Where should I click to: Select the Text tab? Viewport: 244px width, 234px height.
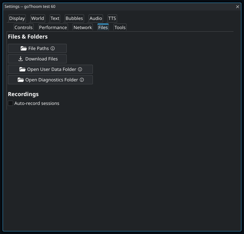(x=55, y=18)
